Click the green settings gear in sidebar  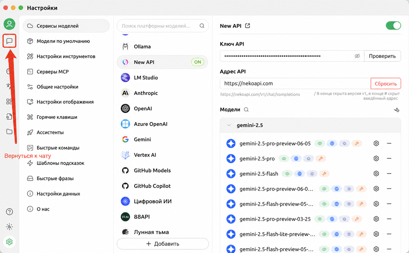coord(9,242)
